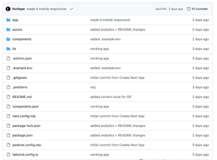Image resolution: width=217 pixels, height=160 pixels.
Task: Open the 'added correct route for GIF' commit
Action: [x=111, y=97]
